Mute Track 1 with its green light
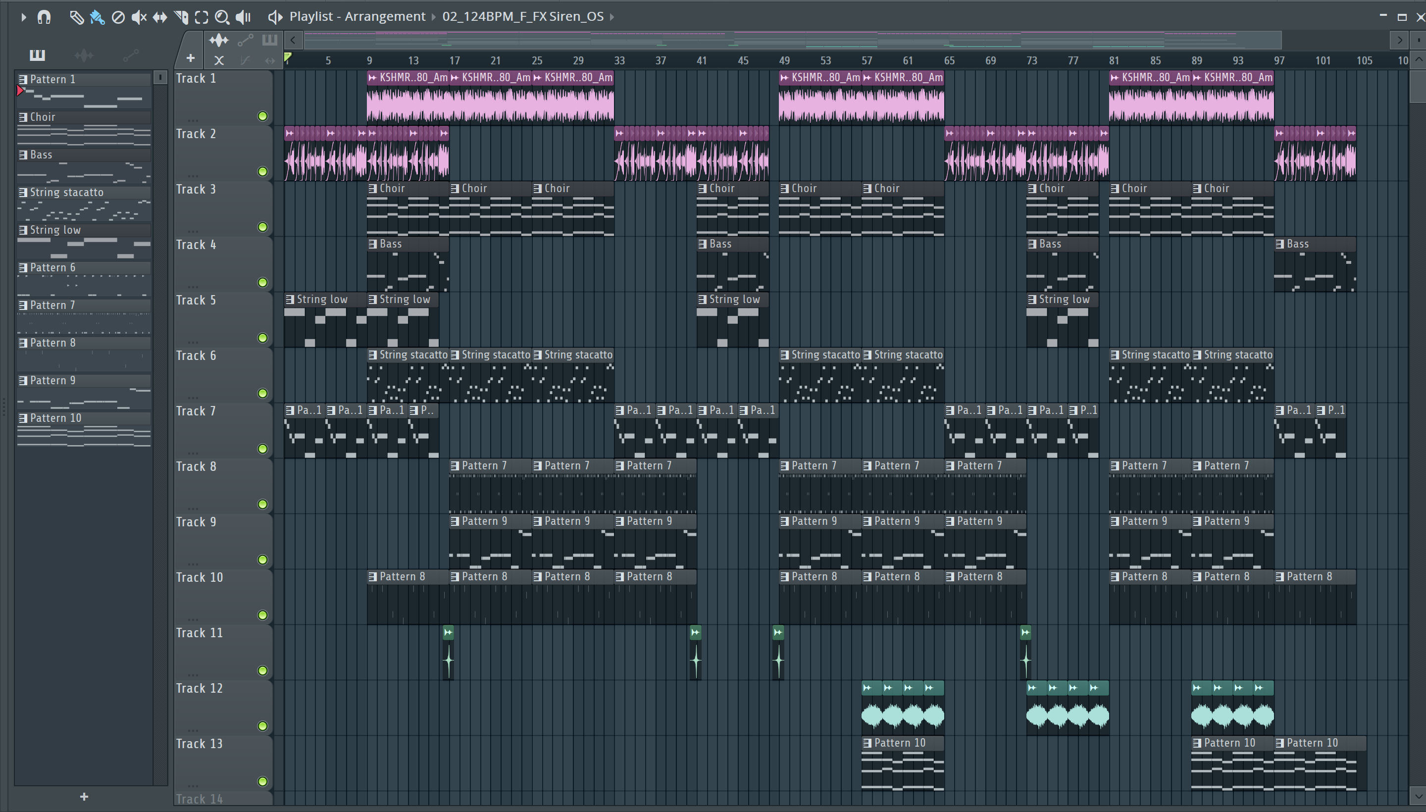Image resolution: width=1426 pixels, height=812 pixels. click(262, 116)
